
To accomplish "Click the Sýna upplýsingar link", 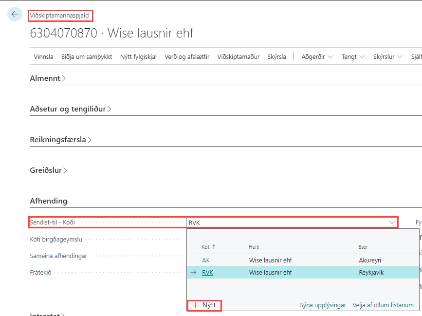I will pos(323,305).
